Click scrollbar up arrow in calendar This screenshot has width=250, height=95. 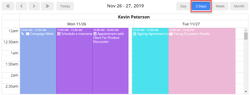[246, 30]
